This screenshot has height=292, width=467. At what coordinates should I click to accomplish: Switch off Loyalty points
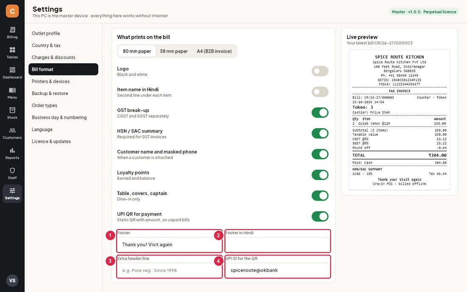click(x=320, y=175)
